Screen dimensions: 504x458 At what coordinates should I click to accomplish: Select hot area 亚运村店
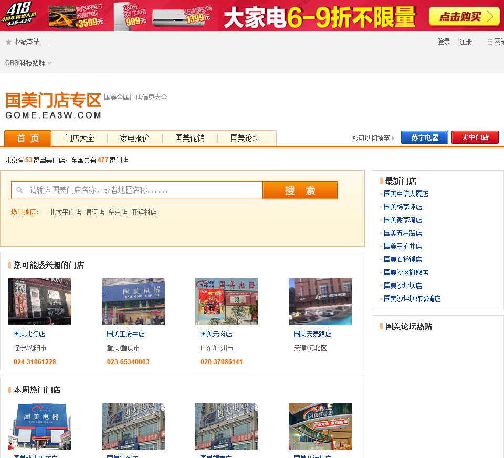(x=144, y=212)
